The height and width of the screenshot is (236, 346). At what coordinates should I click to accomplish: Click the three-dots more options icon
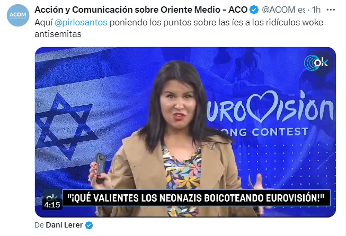pos(331,10)
